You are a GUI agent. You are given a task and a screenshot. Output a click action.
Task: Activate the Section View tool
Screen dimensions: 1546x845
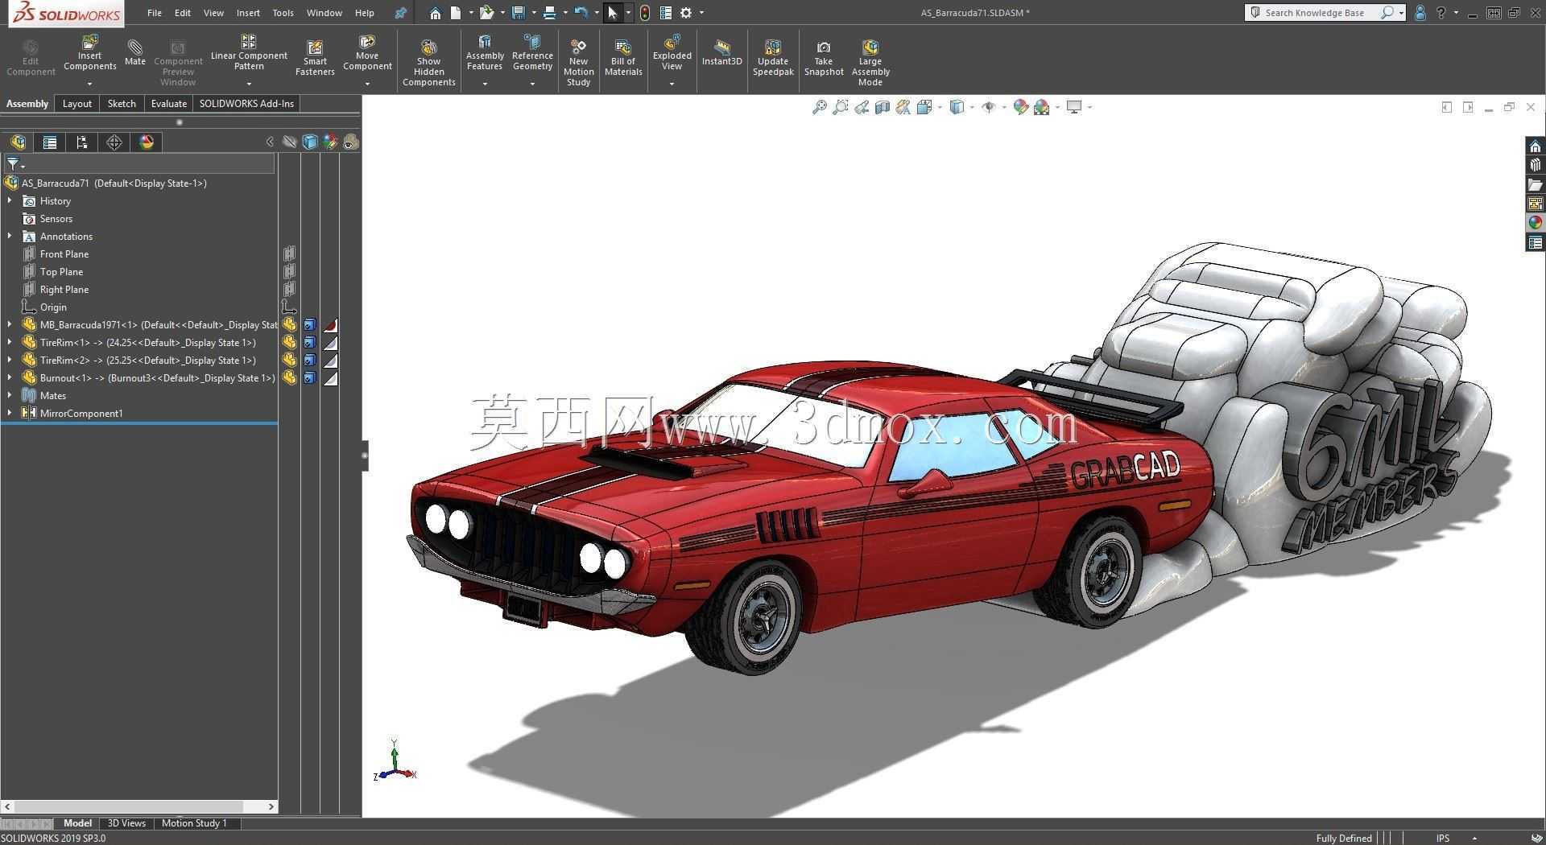coord(883,107)
